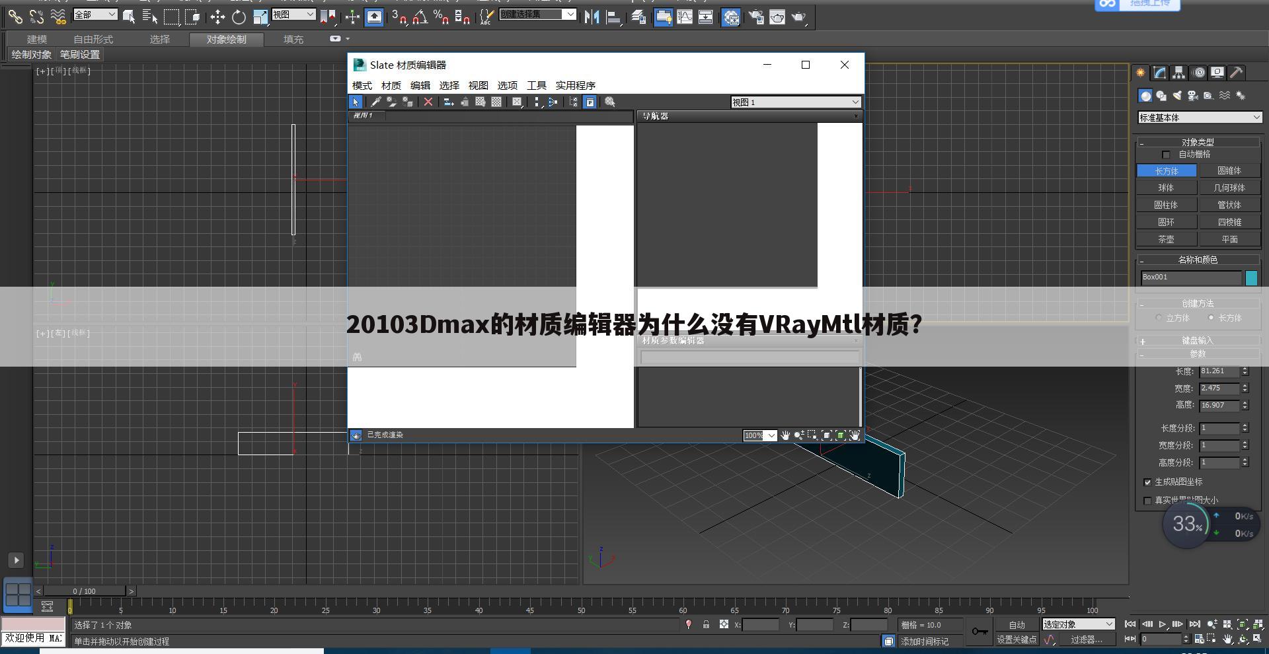
Task: Toggle the 设置关键点 mode button
Action: pyautogui.click(x=1017, y=639)
